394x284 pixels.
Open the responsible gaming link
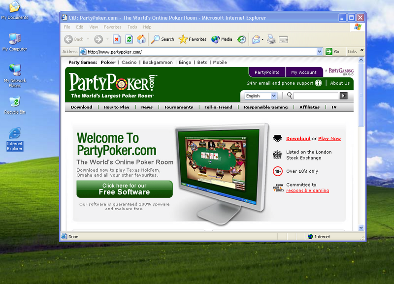tap(307, 190)
